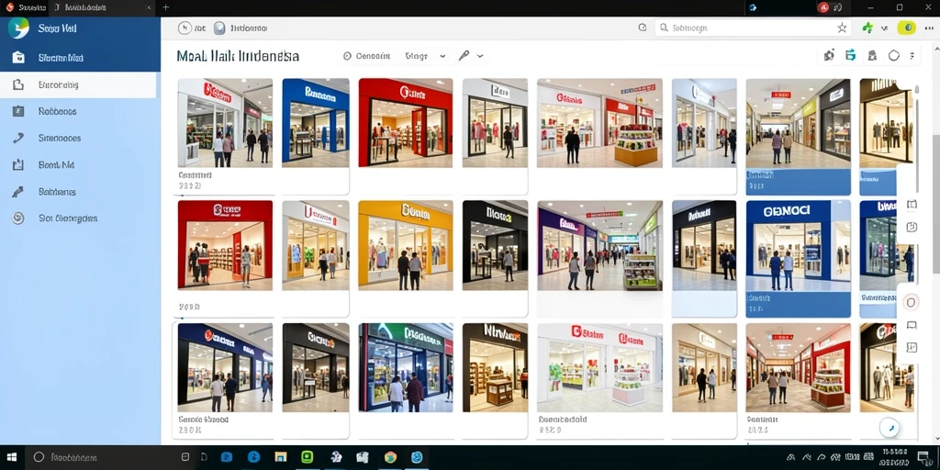Click the lock-shaped icon in the page toolbar
This screenshot has width=940, height=470.
click(872, 56)
